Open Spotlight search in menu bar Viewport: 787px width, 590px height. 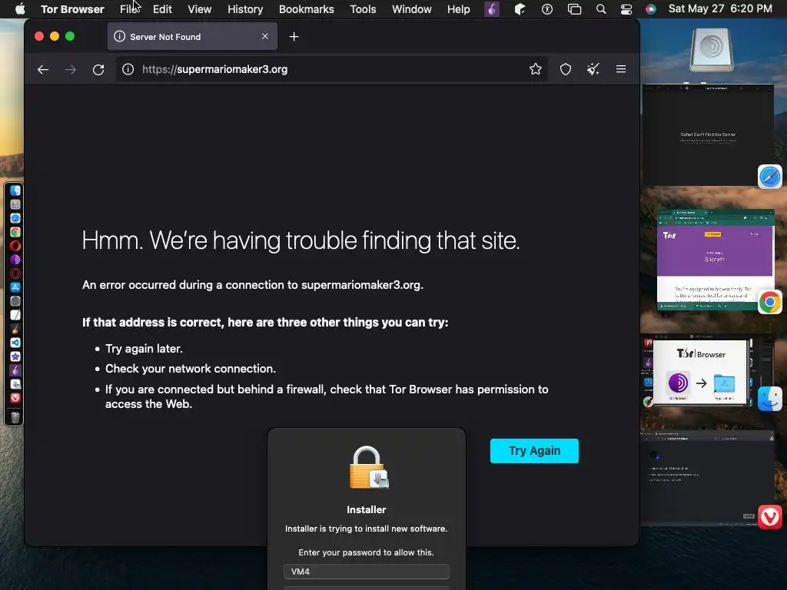[601, 9]
